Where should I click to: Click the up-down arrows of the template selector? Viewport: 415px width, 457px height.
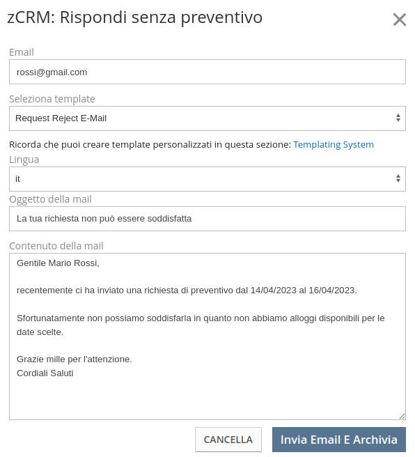tap(398, 118)
